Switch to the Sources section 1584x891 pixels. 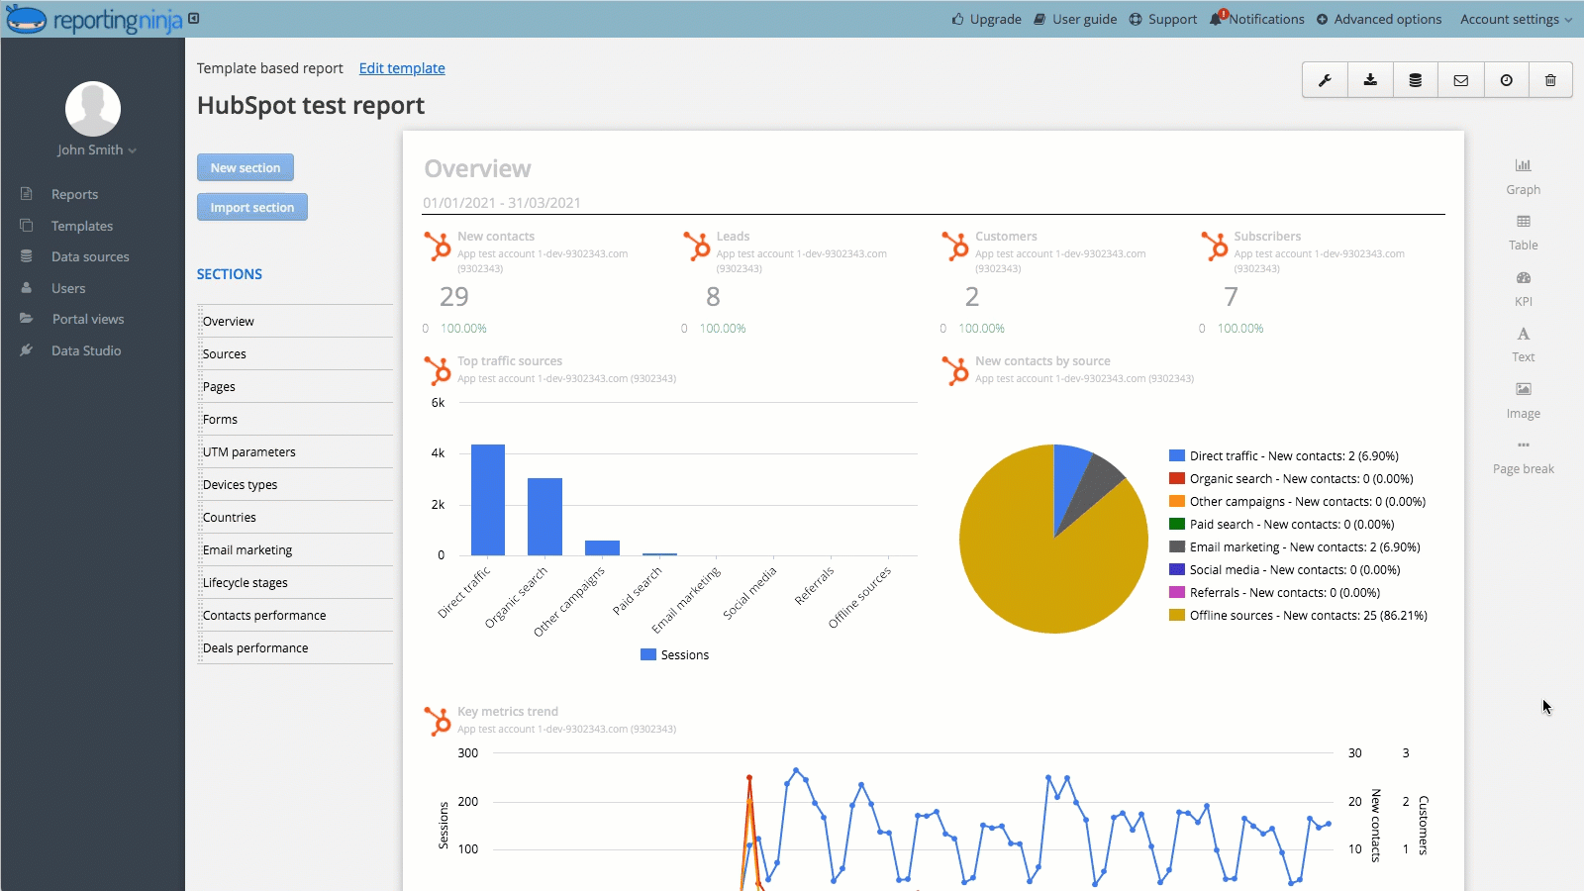(225, 353)
